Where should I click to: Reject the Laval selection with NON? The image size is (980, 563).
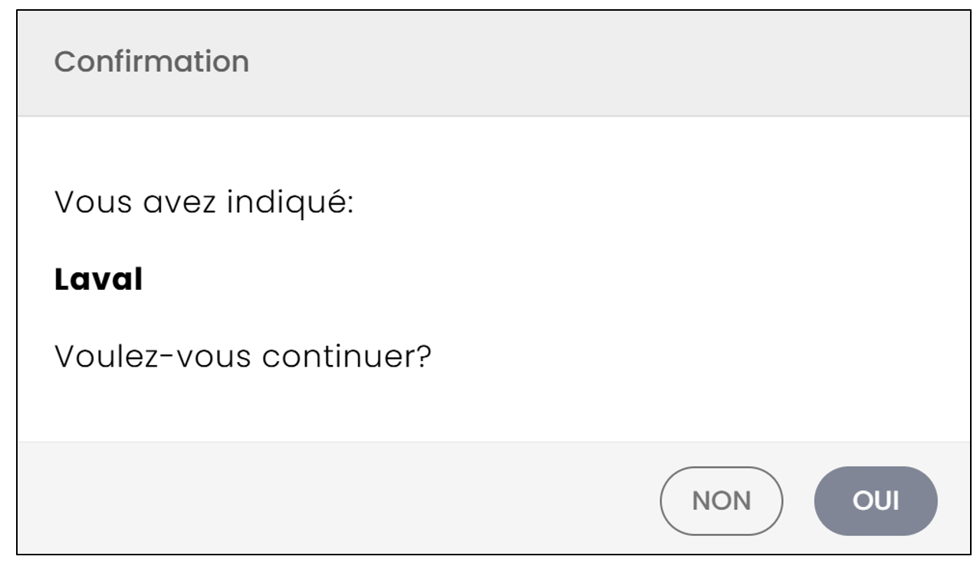(x=722, y=501)
